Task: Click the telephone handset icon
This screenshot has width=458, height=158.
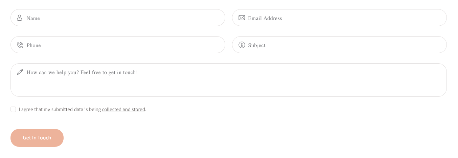Action: (x=20, y=45)
